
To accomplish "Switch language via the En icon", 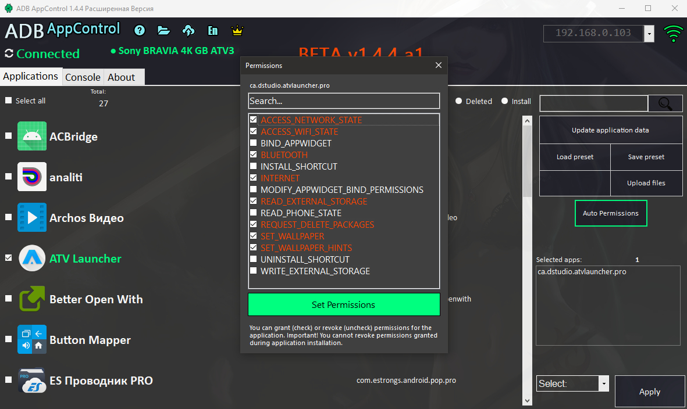I will (212, 30).
